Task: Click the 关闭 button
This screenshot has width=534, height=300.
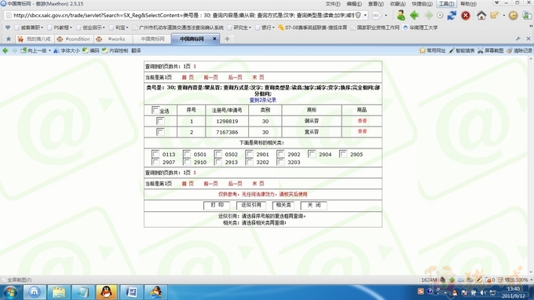Action: [x=313, y=205]
